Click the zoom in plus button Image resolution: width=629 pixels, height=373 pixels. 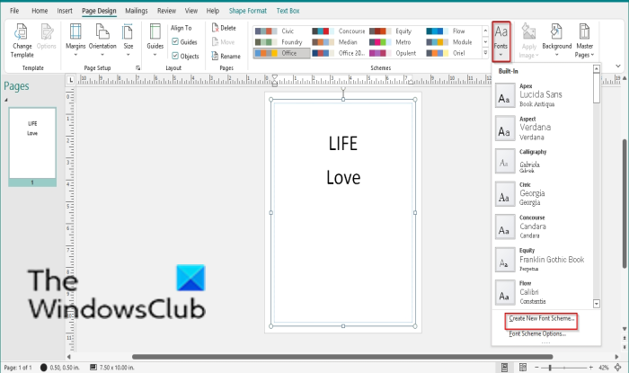[591, 368]
